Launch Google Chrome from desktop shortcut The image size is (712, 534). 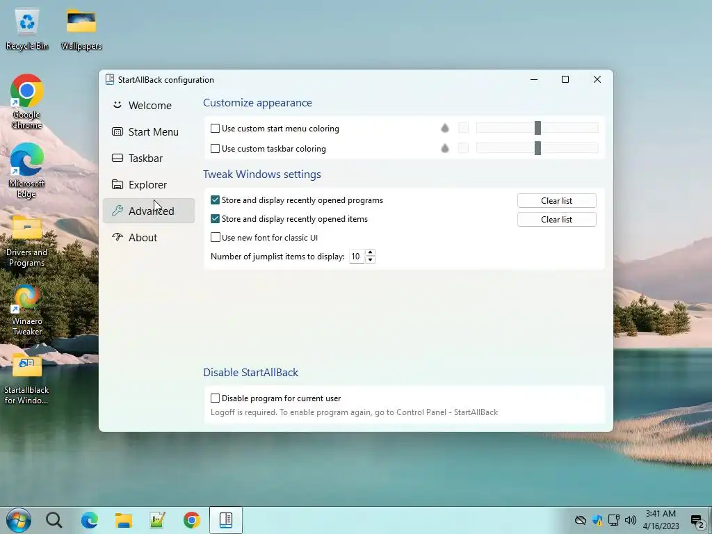[x=27, y=102]
